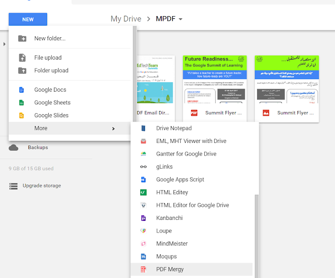This screenshot has height=278, width=335.
Task: Create a new Google Sheets file
Action: point(70,103)
